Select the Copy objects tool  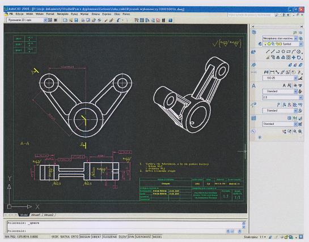(x=273, y=58)
